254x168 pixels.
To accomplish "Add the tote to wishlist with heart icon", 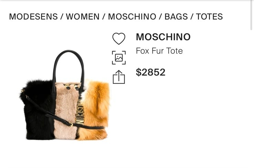I will click(x=119, y=39).
